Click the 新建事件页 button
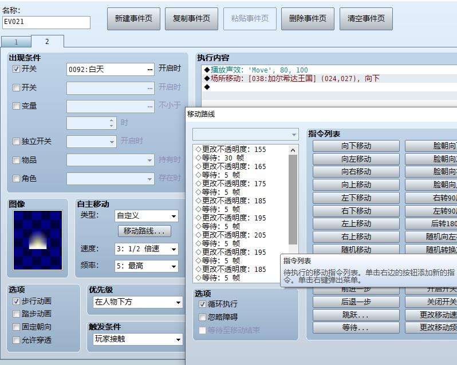 coord(133,19)
